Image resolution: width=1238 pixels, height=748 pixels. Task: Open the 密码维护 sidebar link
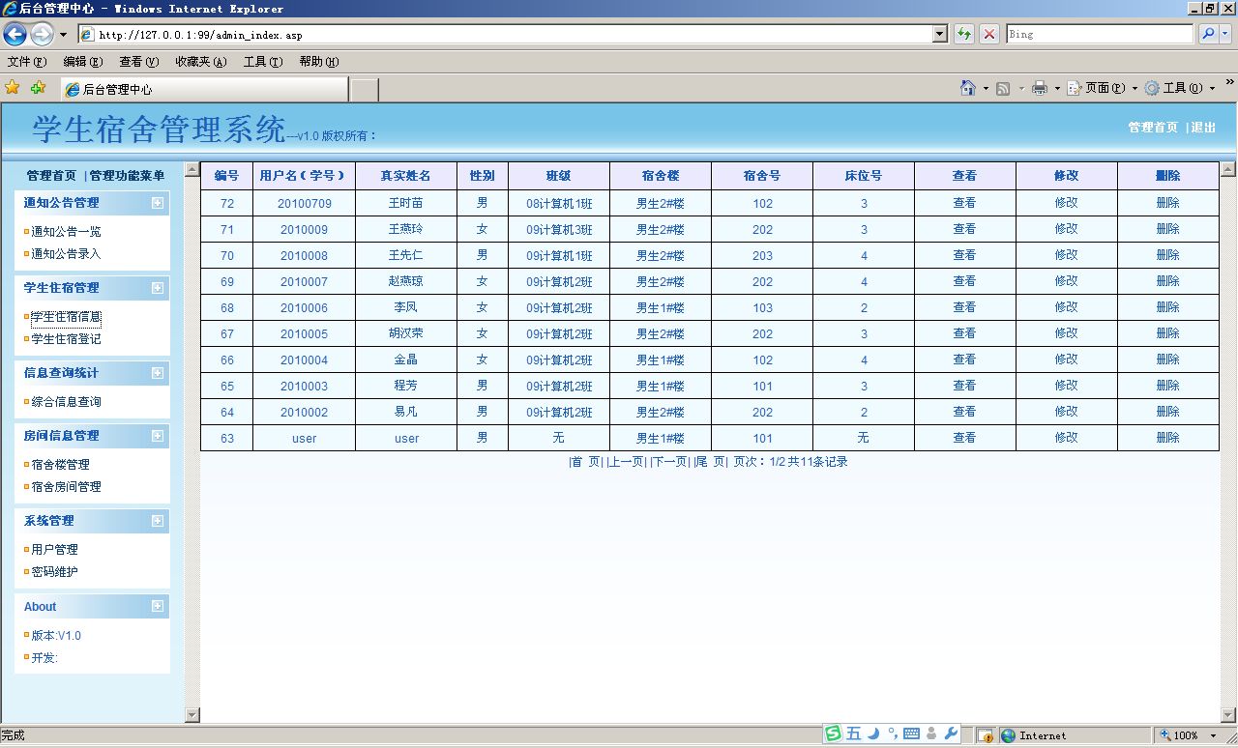54,572
